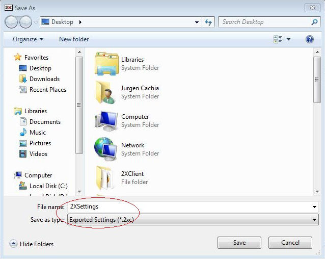Select the Libraries folder icon in file list

click(x=106, y=63)
